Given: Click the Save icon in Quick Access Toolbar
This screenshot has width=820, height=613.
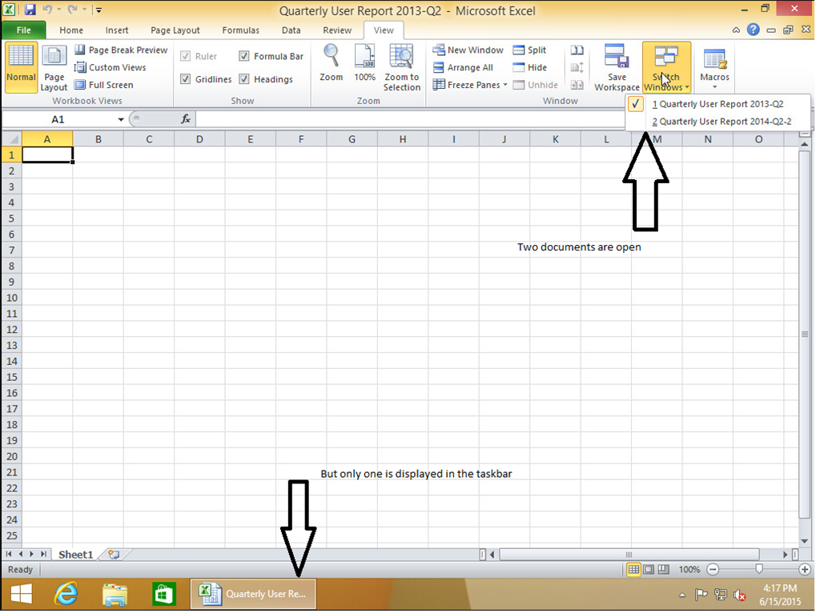Looking at the screenshot, I should coord(30,10).
